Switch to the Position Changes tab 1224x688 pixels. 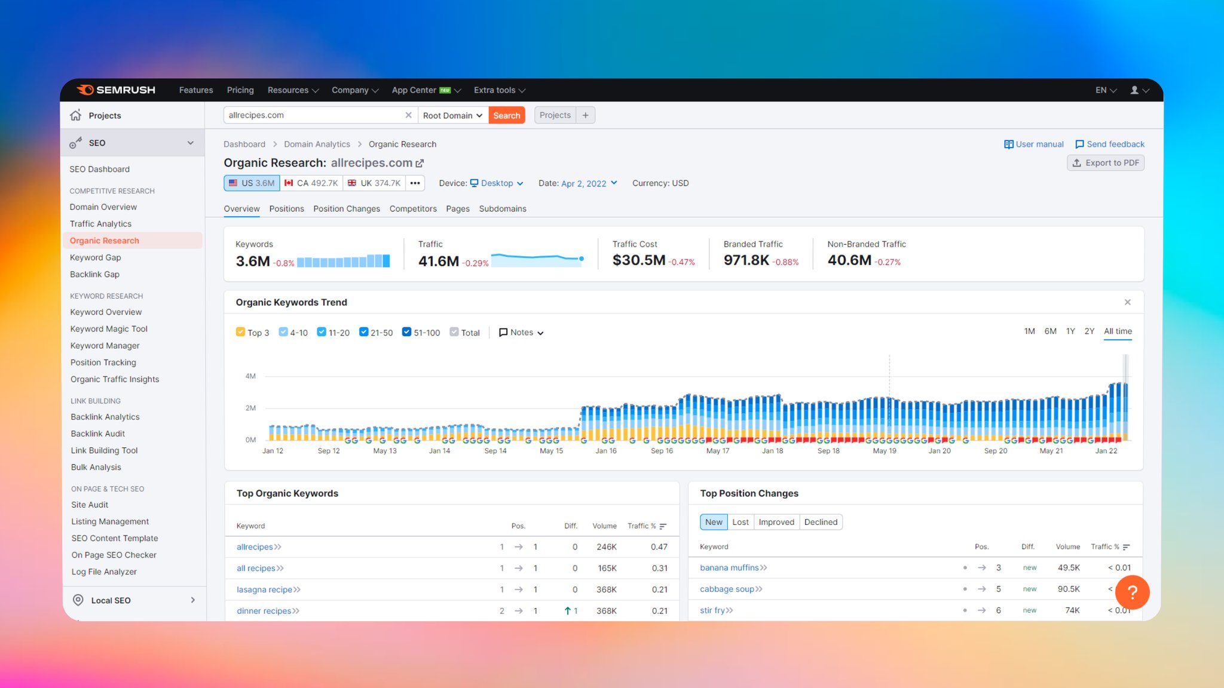[347, 208]
